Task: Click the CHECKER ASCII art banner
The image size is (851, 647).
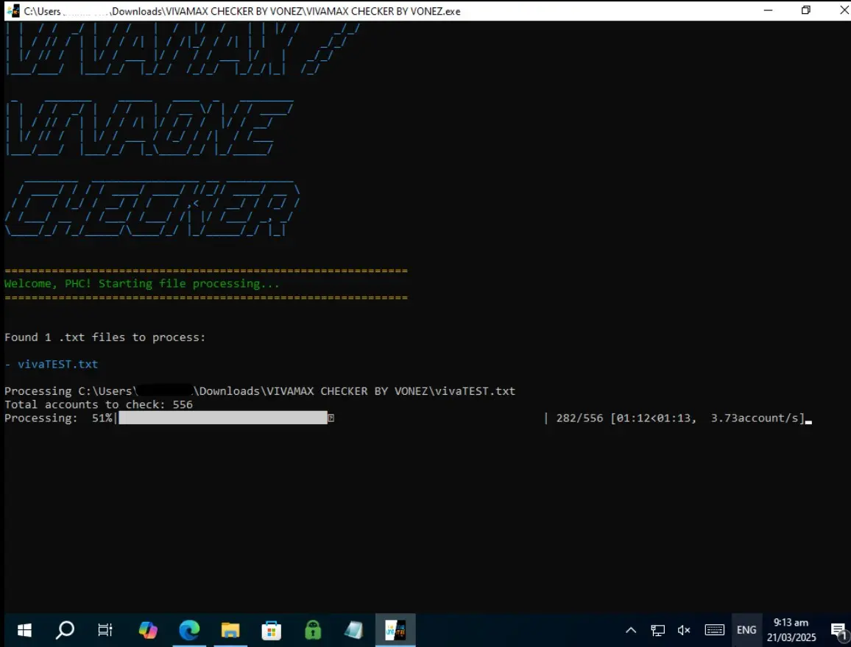Action: click(152, 209)
